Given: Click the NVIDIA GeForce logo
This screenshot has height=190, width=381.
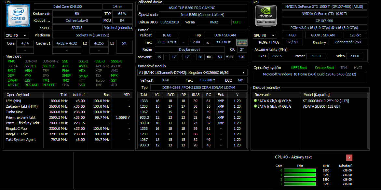Looking at the screenshot, I should [265, 16].
